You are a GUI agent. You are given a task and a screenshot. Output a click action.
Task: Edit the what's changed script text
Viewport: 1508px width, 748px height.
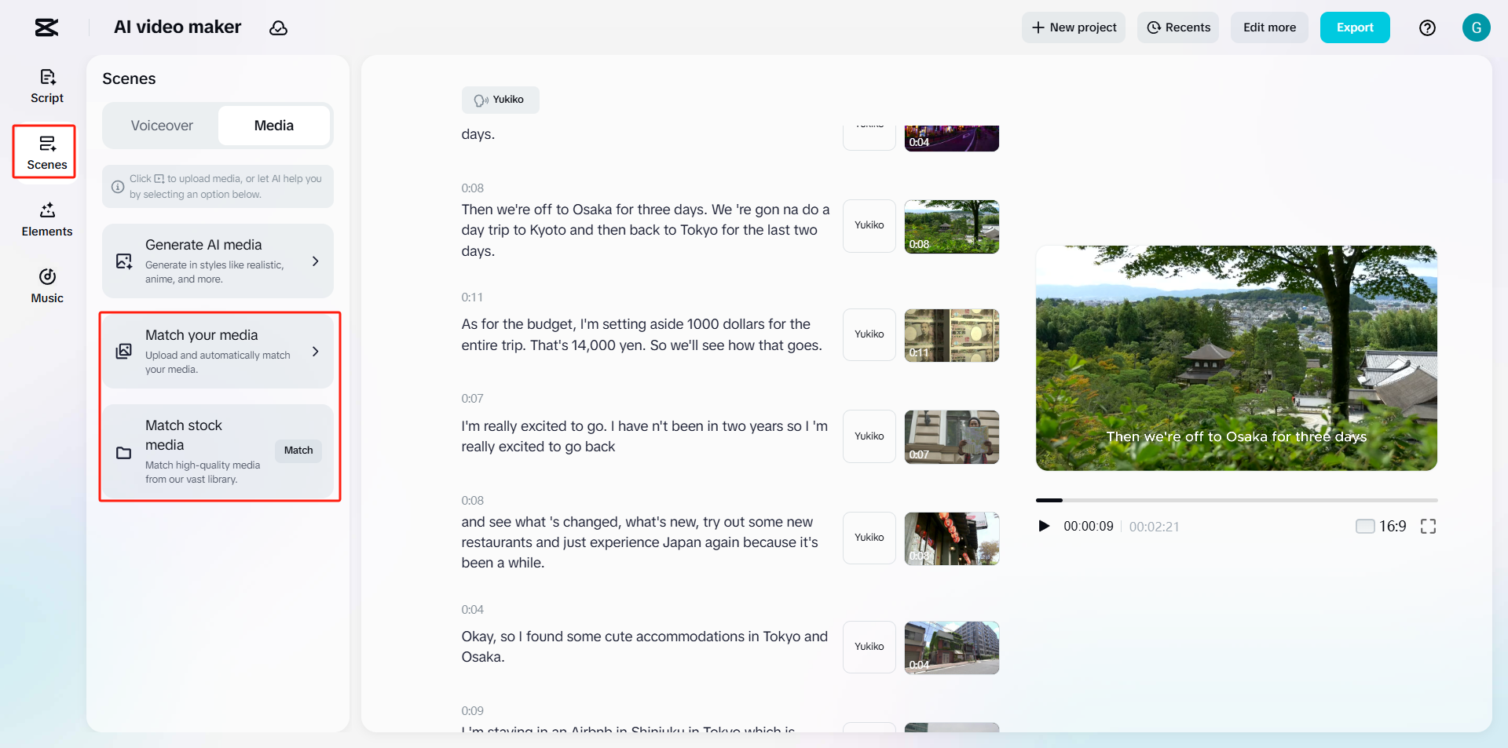[640, 542]
